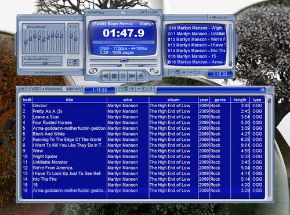Click the refresh icon in the library toolbar
This screenshot has height=215, width=290.
pyautogui.click(x=145, y=89)
